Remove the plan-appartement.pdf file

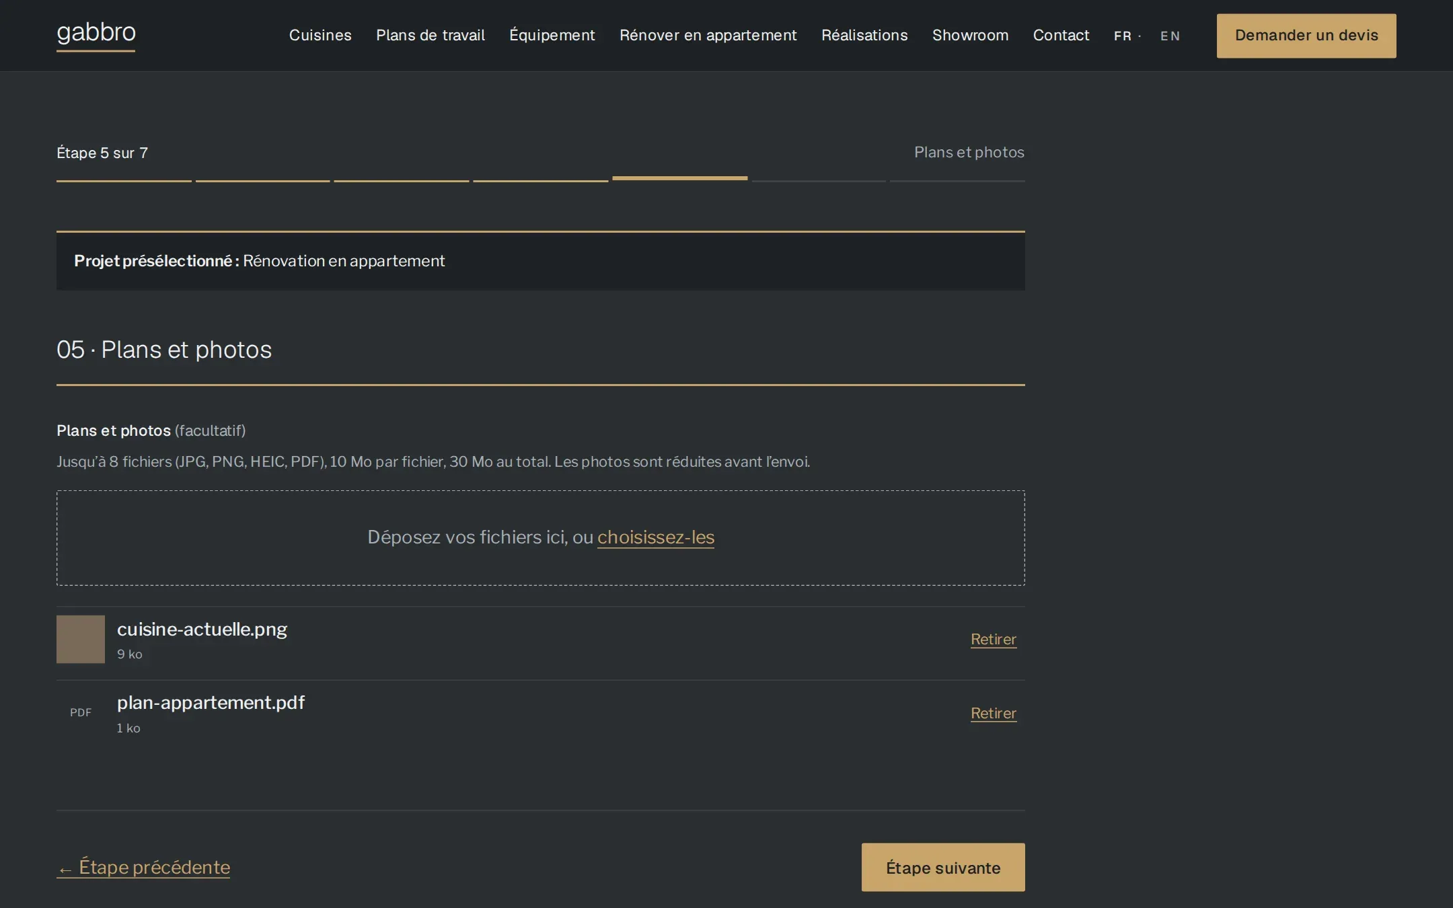994,713
